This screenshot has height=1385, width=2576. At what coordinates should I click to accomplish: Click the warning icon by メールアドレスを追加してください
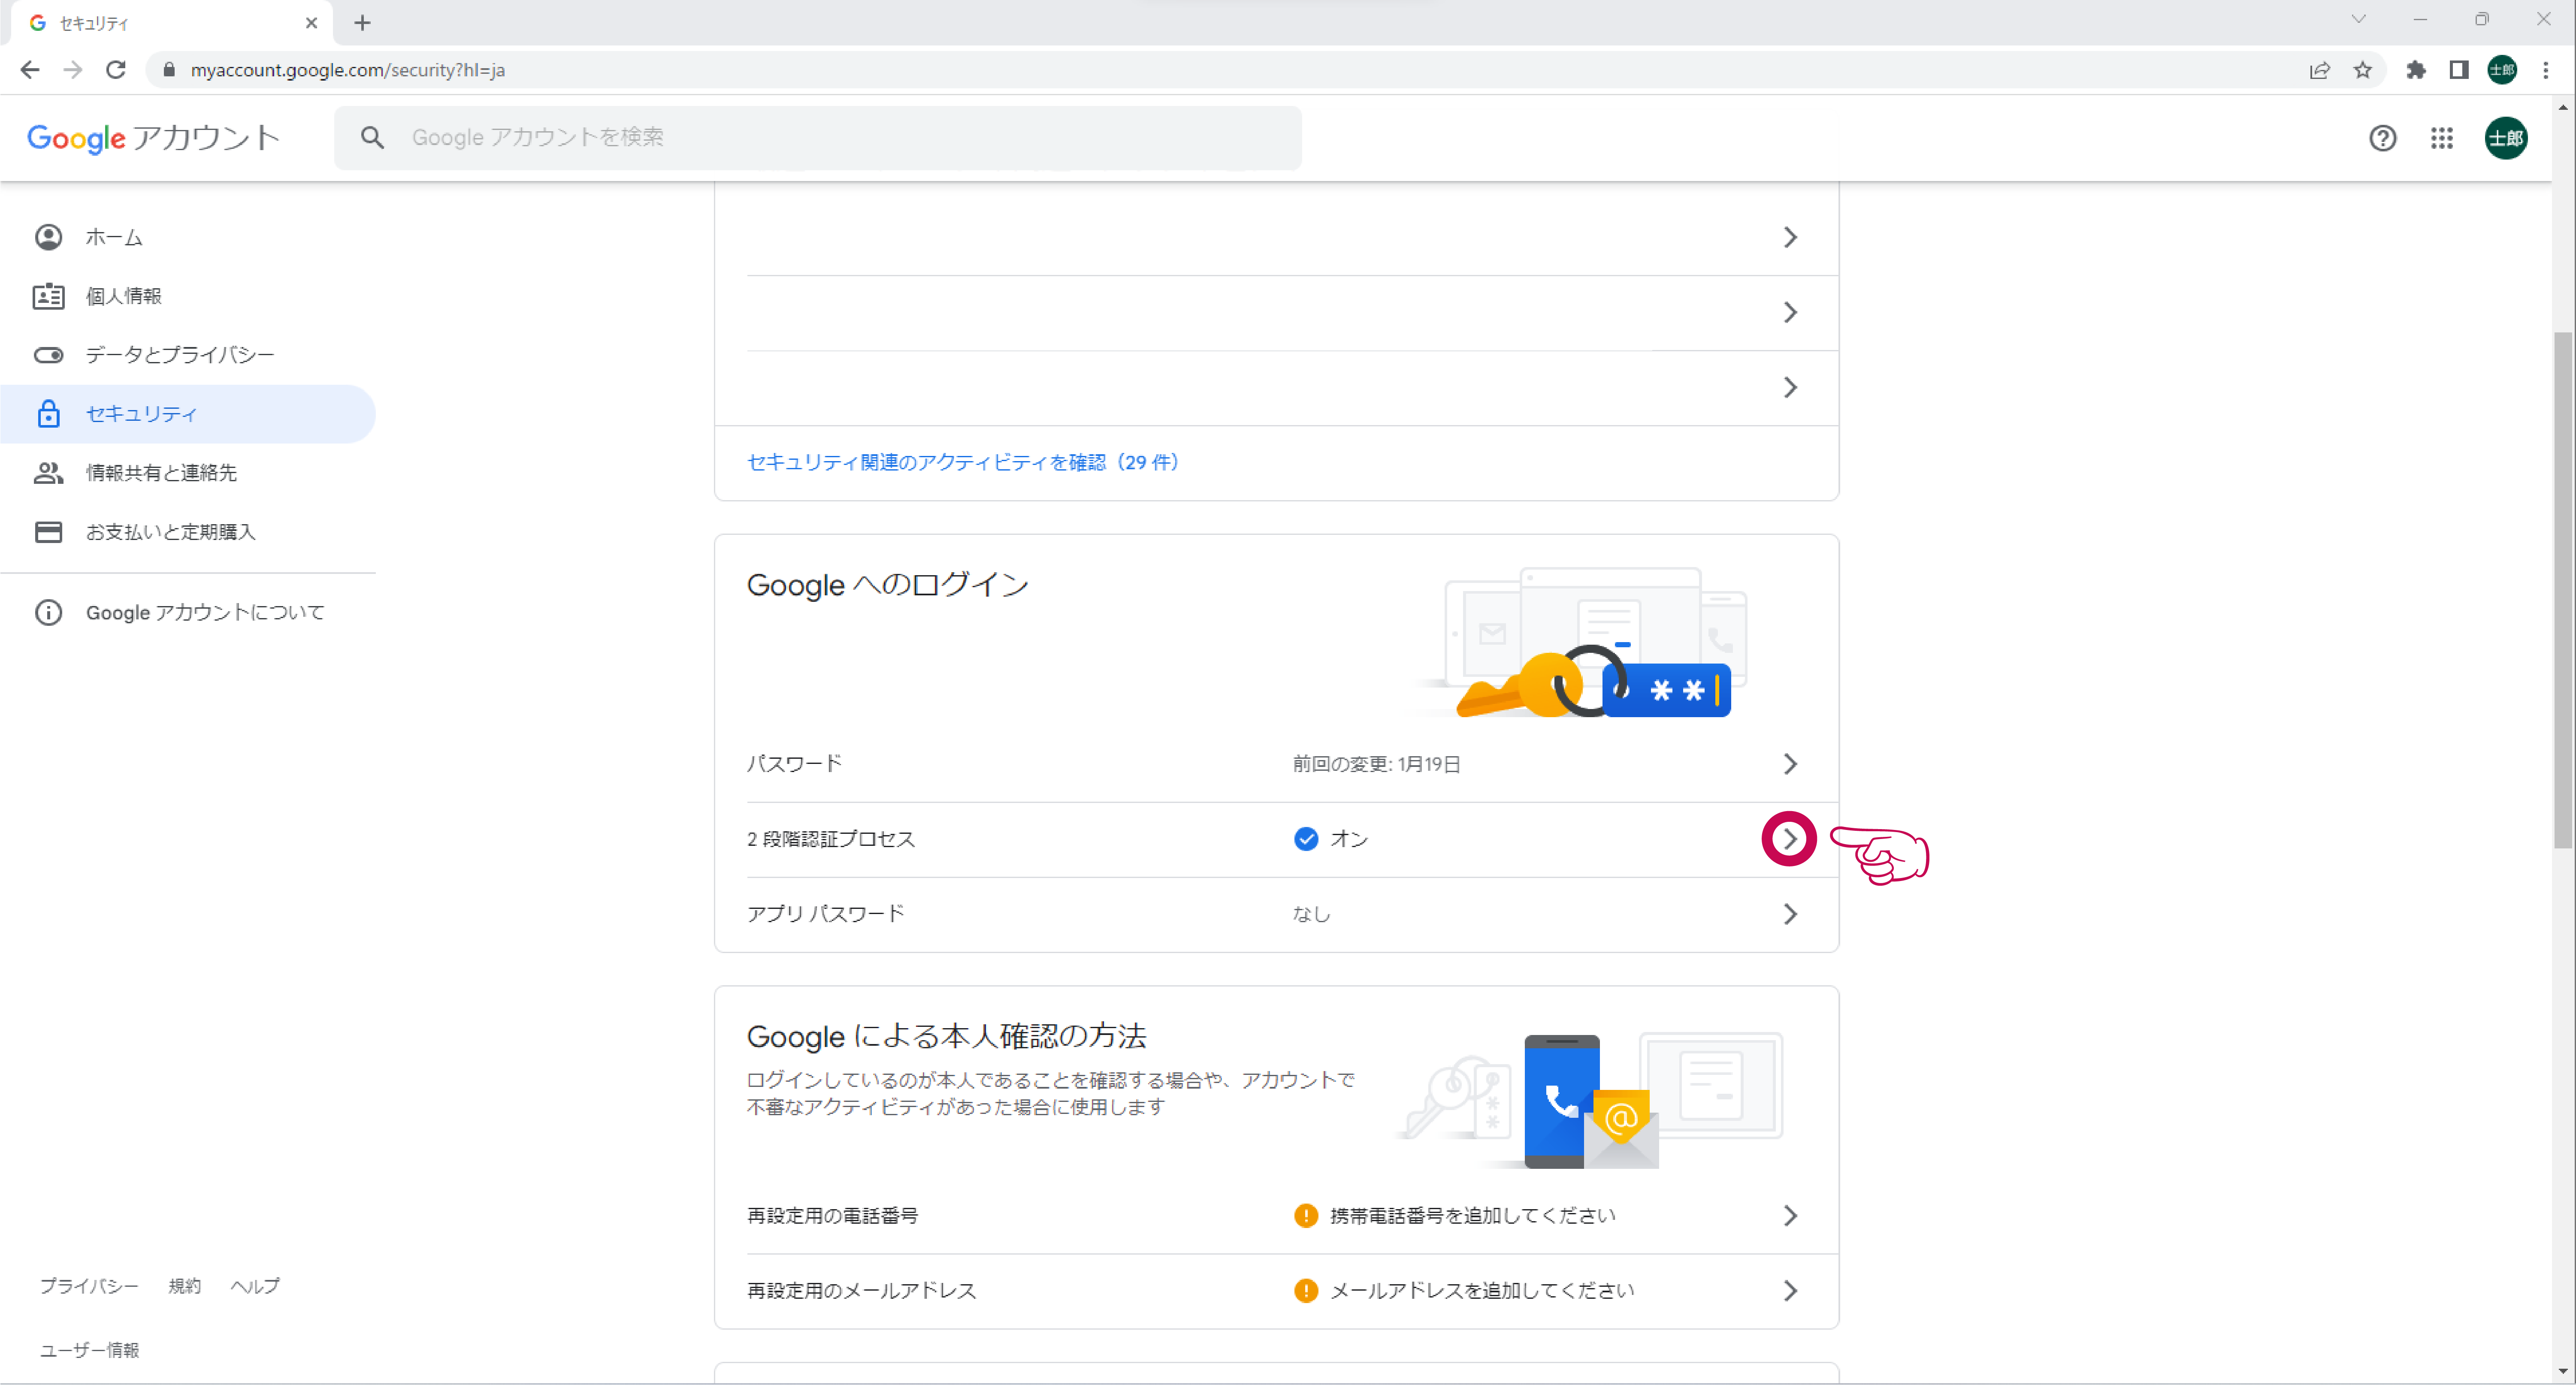[x=1306, y=1291]
